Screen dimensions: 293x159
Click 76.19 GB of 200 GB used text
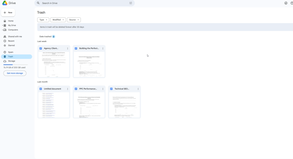[x=14, y=67]
